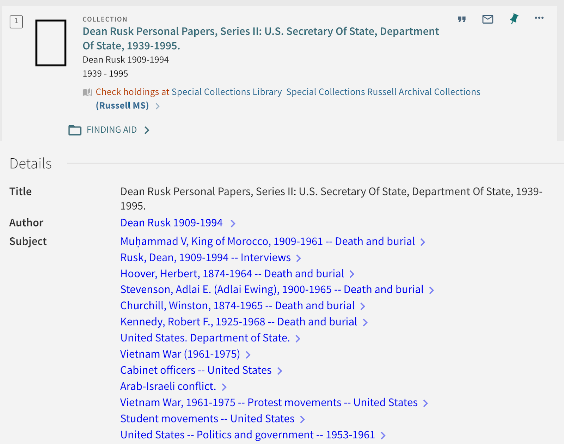Select subject Arab-Israeli conflict
This screenshot has height=444, width=564.
168,387
